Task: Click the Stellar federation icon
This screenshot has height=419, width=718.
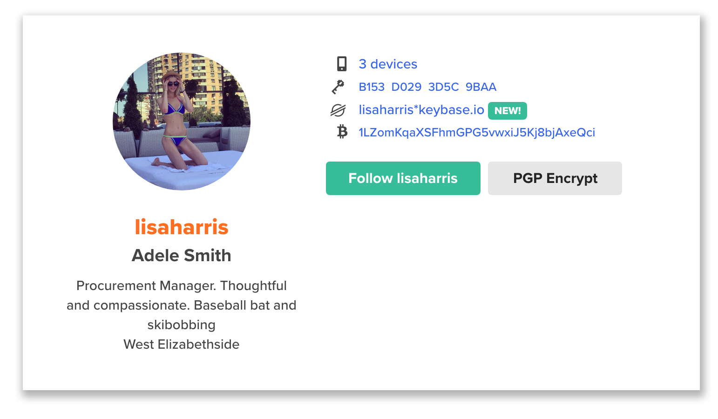Action: [338, 110]
